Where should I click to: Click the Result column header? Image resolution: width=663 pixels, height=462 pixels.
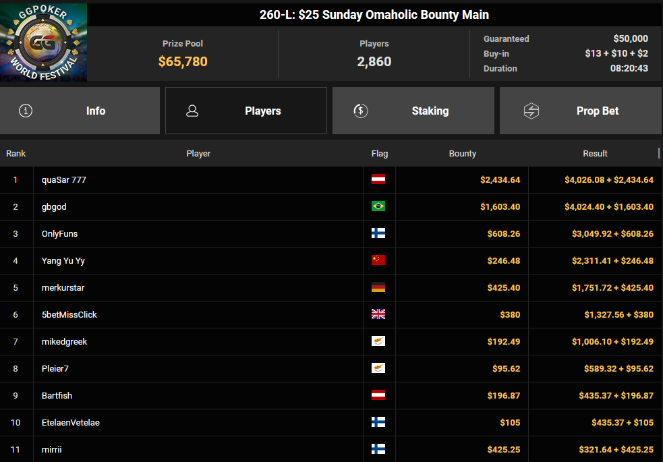595,154
